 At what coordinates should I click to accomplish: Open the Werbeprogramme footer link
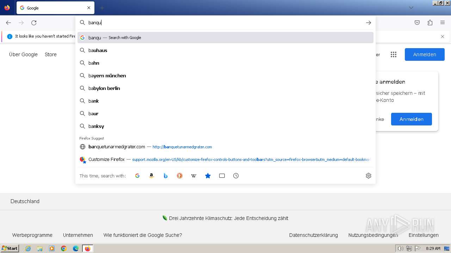32,235
